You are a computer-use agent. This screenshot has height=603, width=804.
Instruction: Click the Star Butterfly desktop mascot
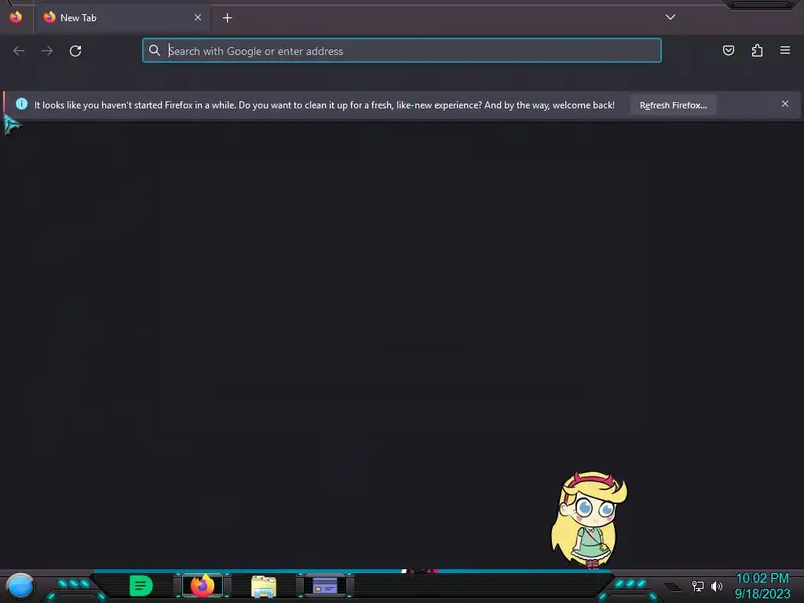589,520
